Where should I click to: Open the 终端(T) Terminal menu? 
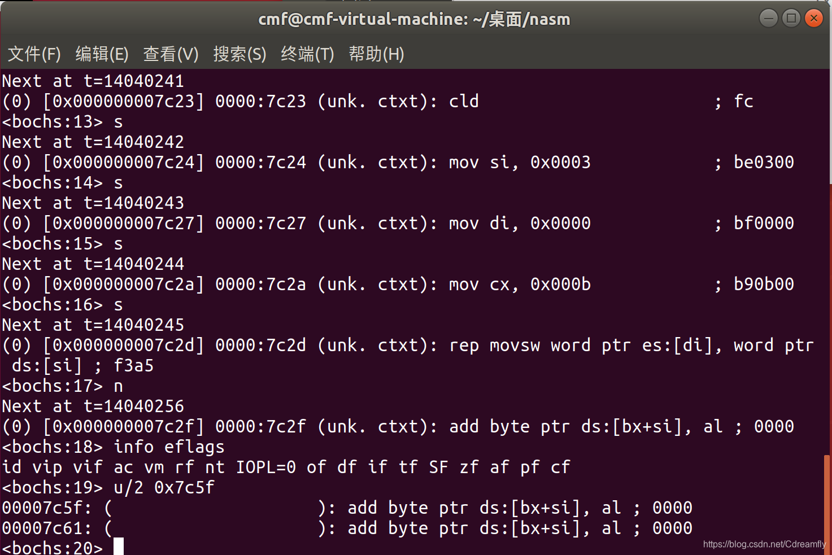308,54
